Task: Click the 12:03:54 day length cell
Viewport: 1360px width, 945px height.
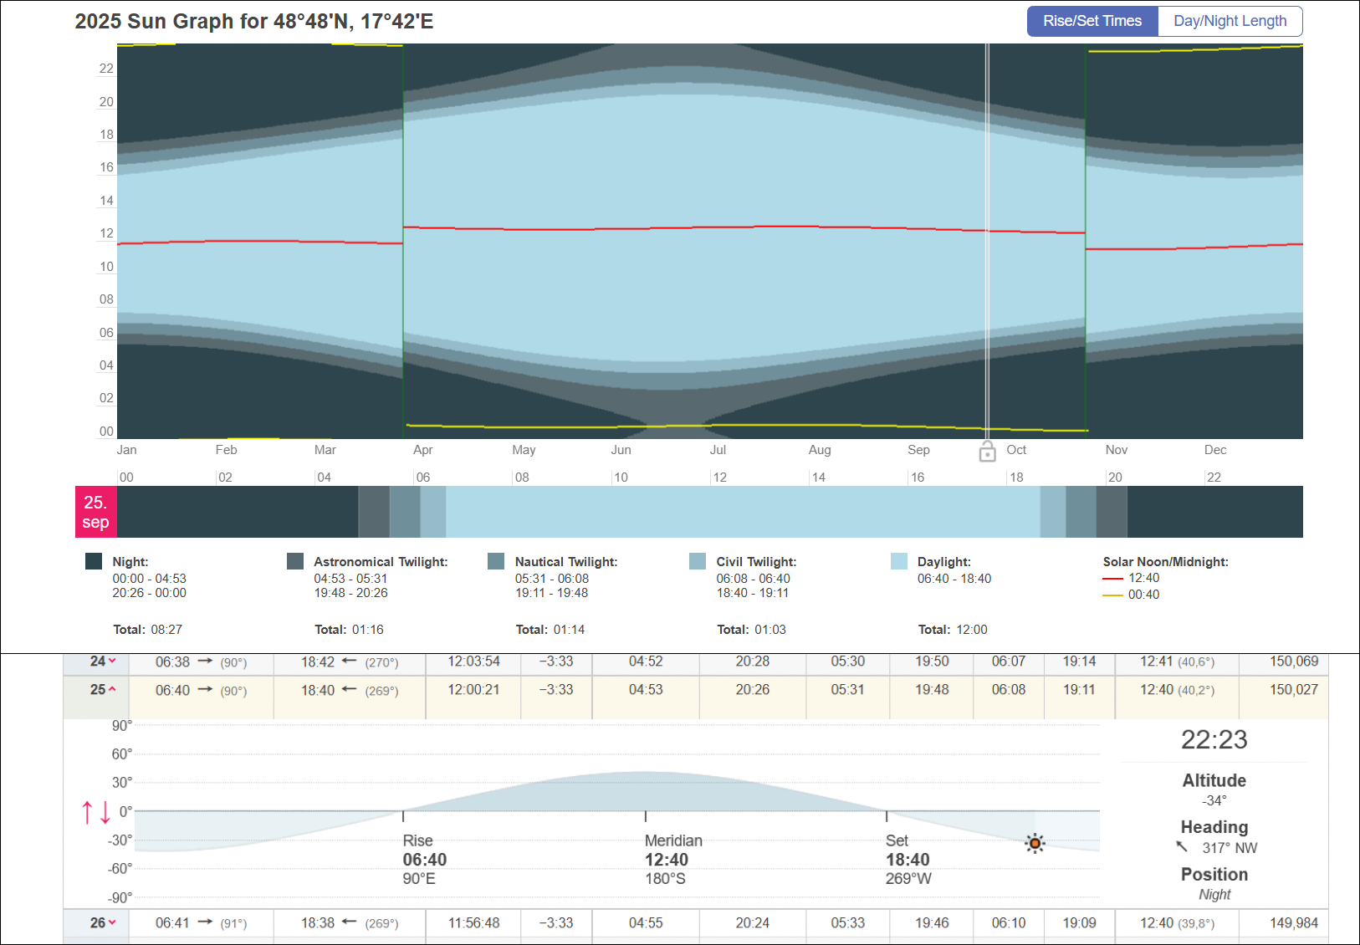Action: coord(473,661)
